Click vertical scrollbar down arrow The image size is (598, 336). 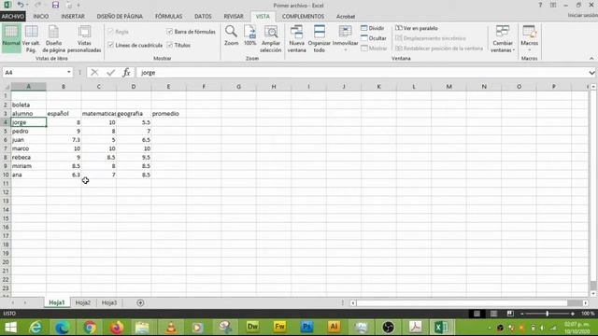593,293
